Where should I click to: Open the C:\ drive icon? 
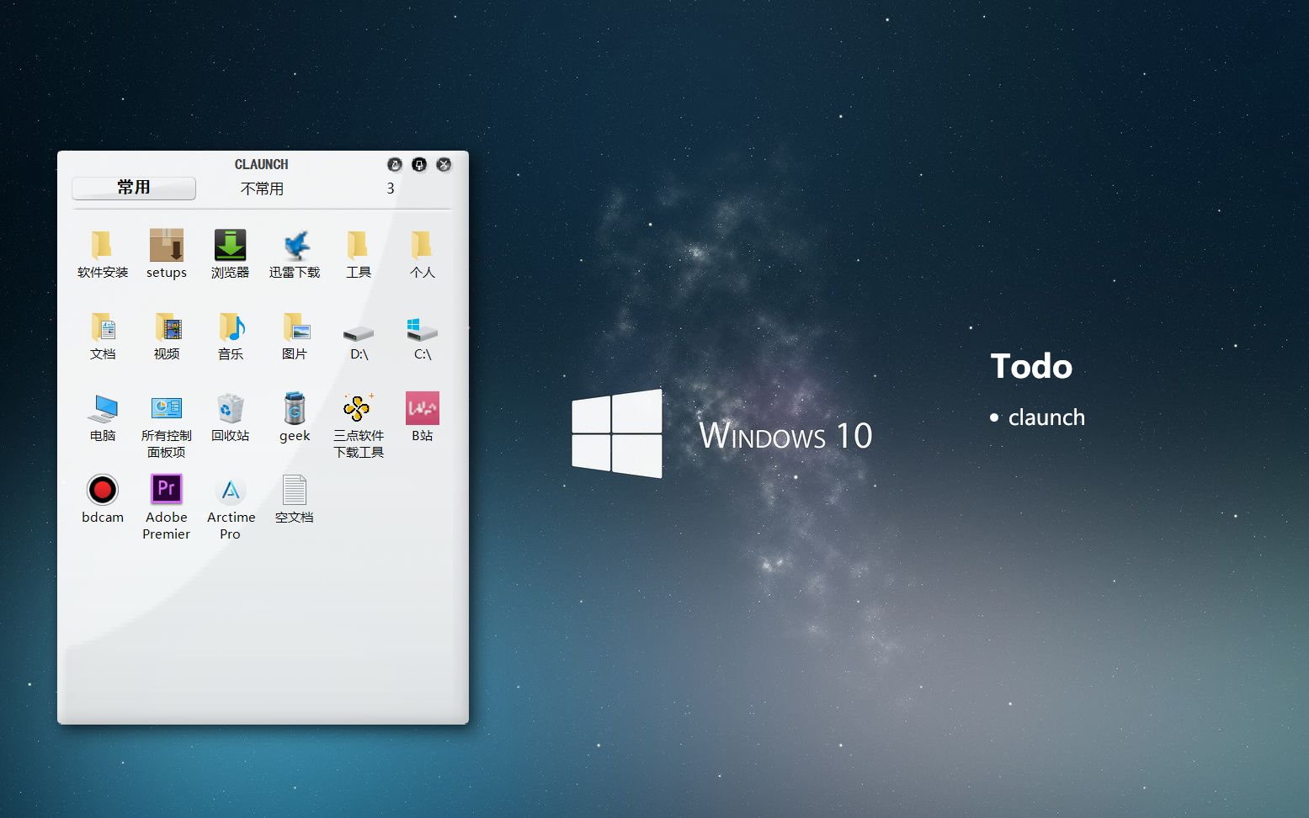point(422,329)
